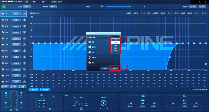Mute the master volume speaker icon
Screen dimensions: 209x112
click(x=102, y=7)
